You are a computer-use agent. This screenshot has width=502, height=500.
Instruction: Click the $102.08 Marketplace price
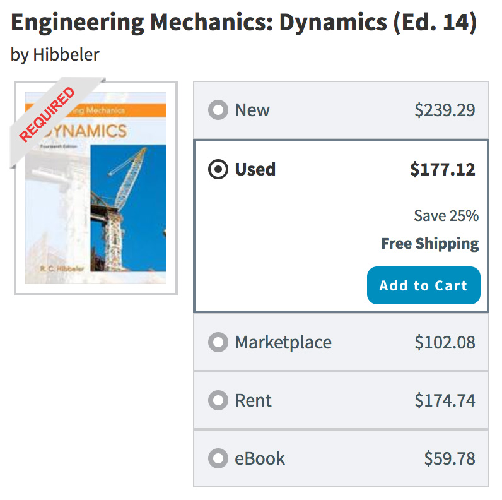[445, 343]
